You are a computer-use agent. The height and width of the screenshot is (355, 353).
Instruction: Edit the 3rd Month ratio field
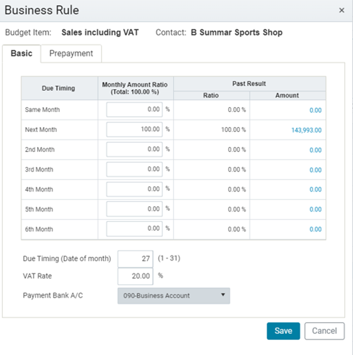pos(134,169)
